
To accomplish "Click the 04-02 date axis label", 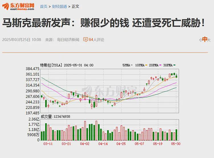I will (85, 144).
